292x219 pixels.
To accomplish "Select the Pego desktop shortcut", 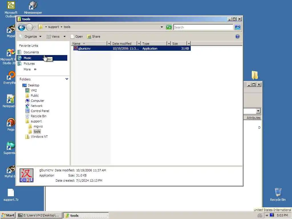I will point(11,124).
